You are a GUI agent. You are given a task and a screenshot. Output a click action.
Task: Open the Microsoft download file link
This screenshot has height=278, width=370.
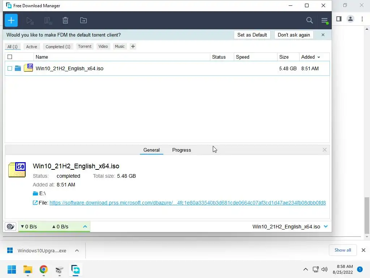[x=188, y=203]
